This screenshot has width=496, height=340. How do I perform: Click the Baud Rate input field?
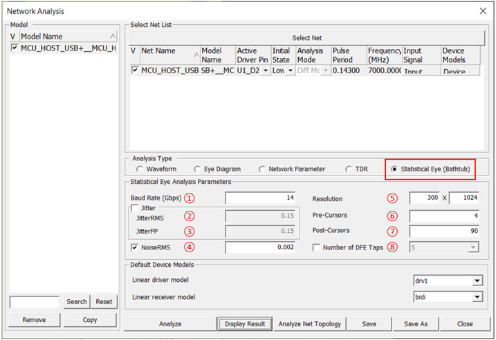coord(259,198)
